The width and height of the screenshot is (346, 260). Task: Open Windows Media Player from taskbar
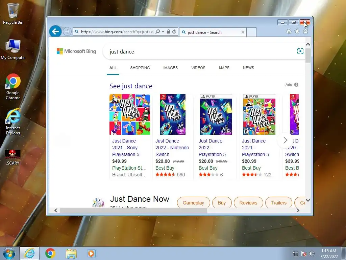92,253
